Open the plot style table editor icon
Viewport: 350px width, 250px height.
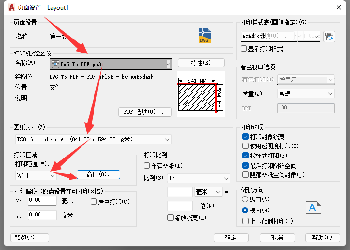coord(329,37)
